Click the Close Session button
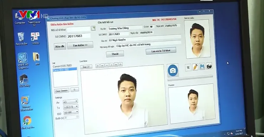This screenshot has width=264, height=137. [x=62, y=91]
